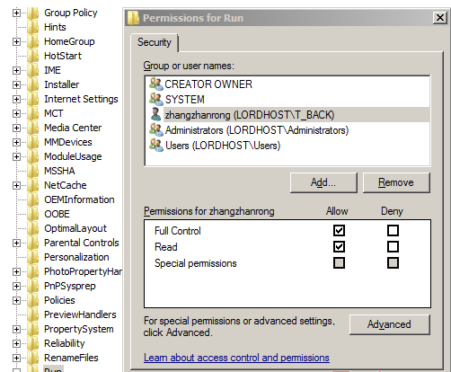Select the Administrators group icon
451x372 pixels.
pyautogui.click(x=156, y=129)
